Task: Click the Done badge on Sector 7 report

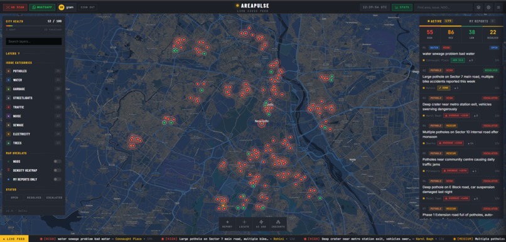Action: pos(444,88)
